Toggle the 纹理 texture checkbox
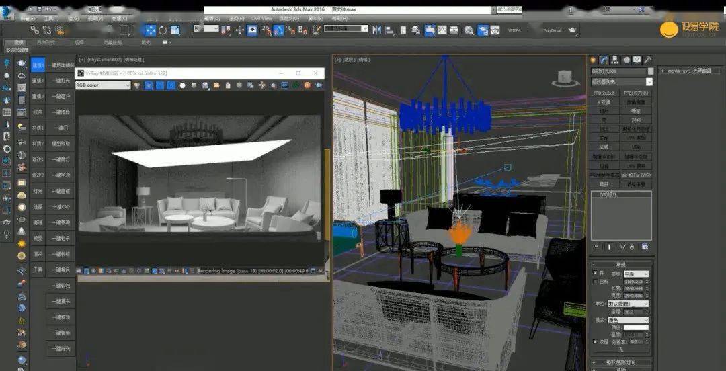Image resolution: width=726 pixels, height=371 pixels. 596,342
